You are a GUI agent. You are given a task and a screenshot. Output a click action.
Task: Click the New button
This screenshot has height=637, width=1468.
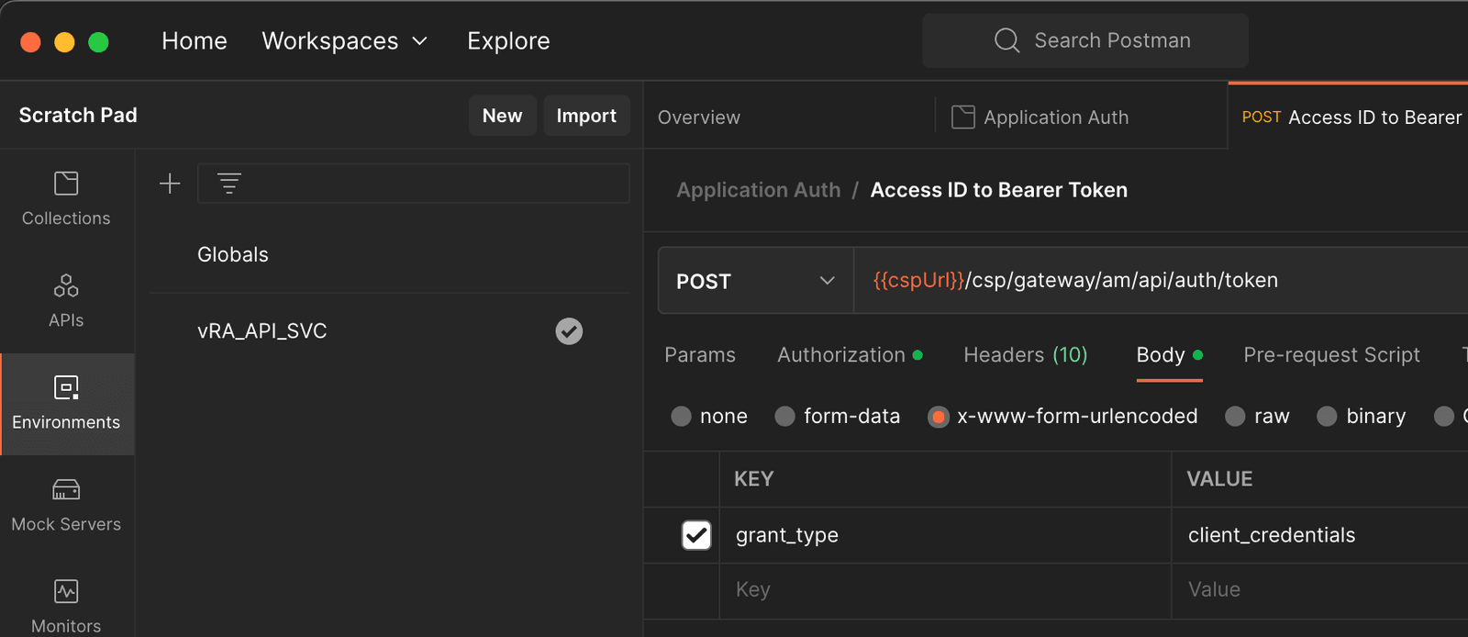point(503,116)
